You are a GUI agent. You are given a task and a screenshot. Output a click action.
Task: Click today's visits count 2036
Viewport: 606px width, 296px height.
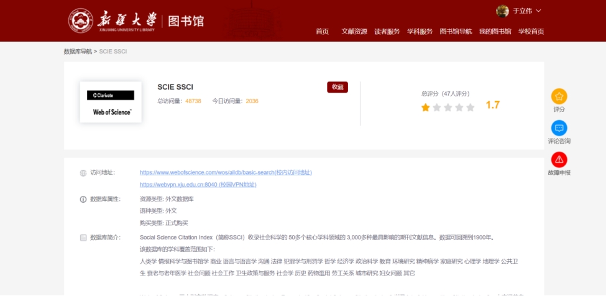(x=252, y=101)
